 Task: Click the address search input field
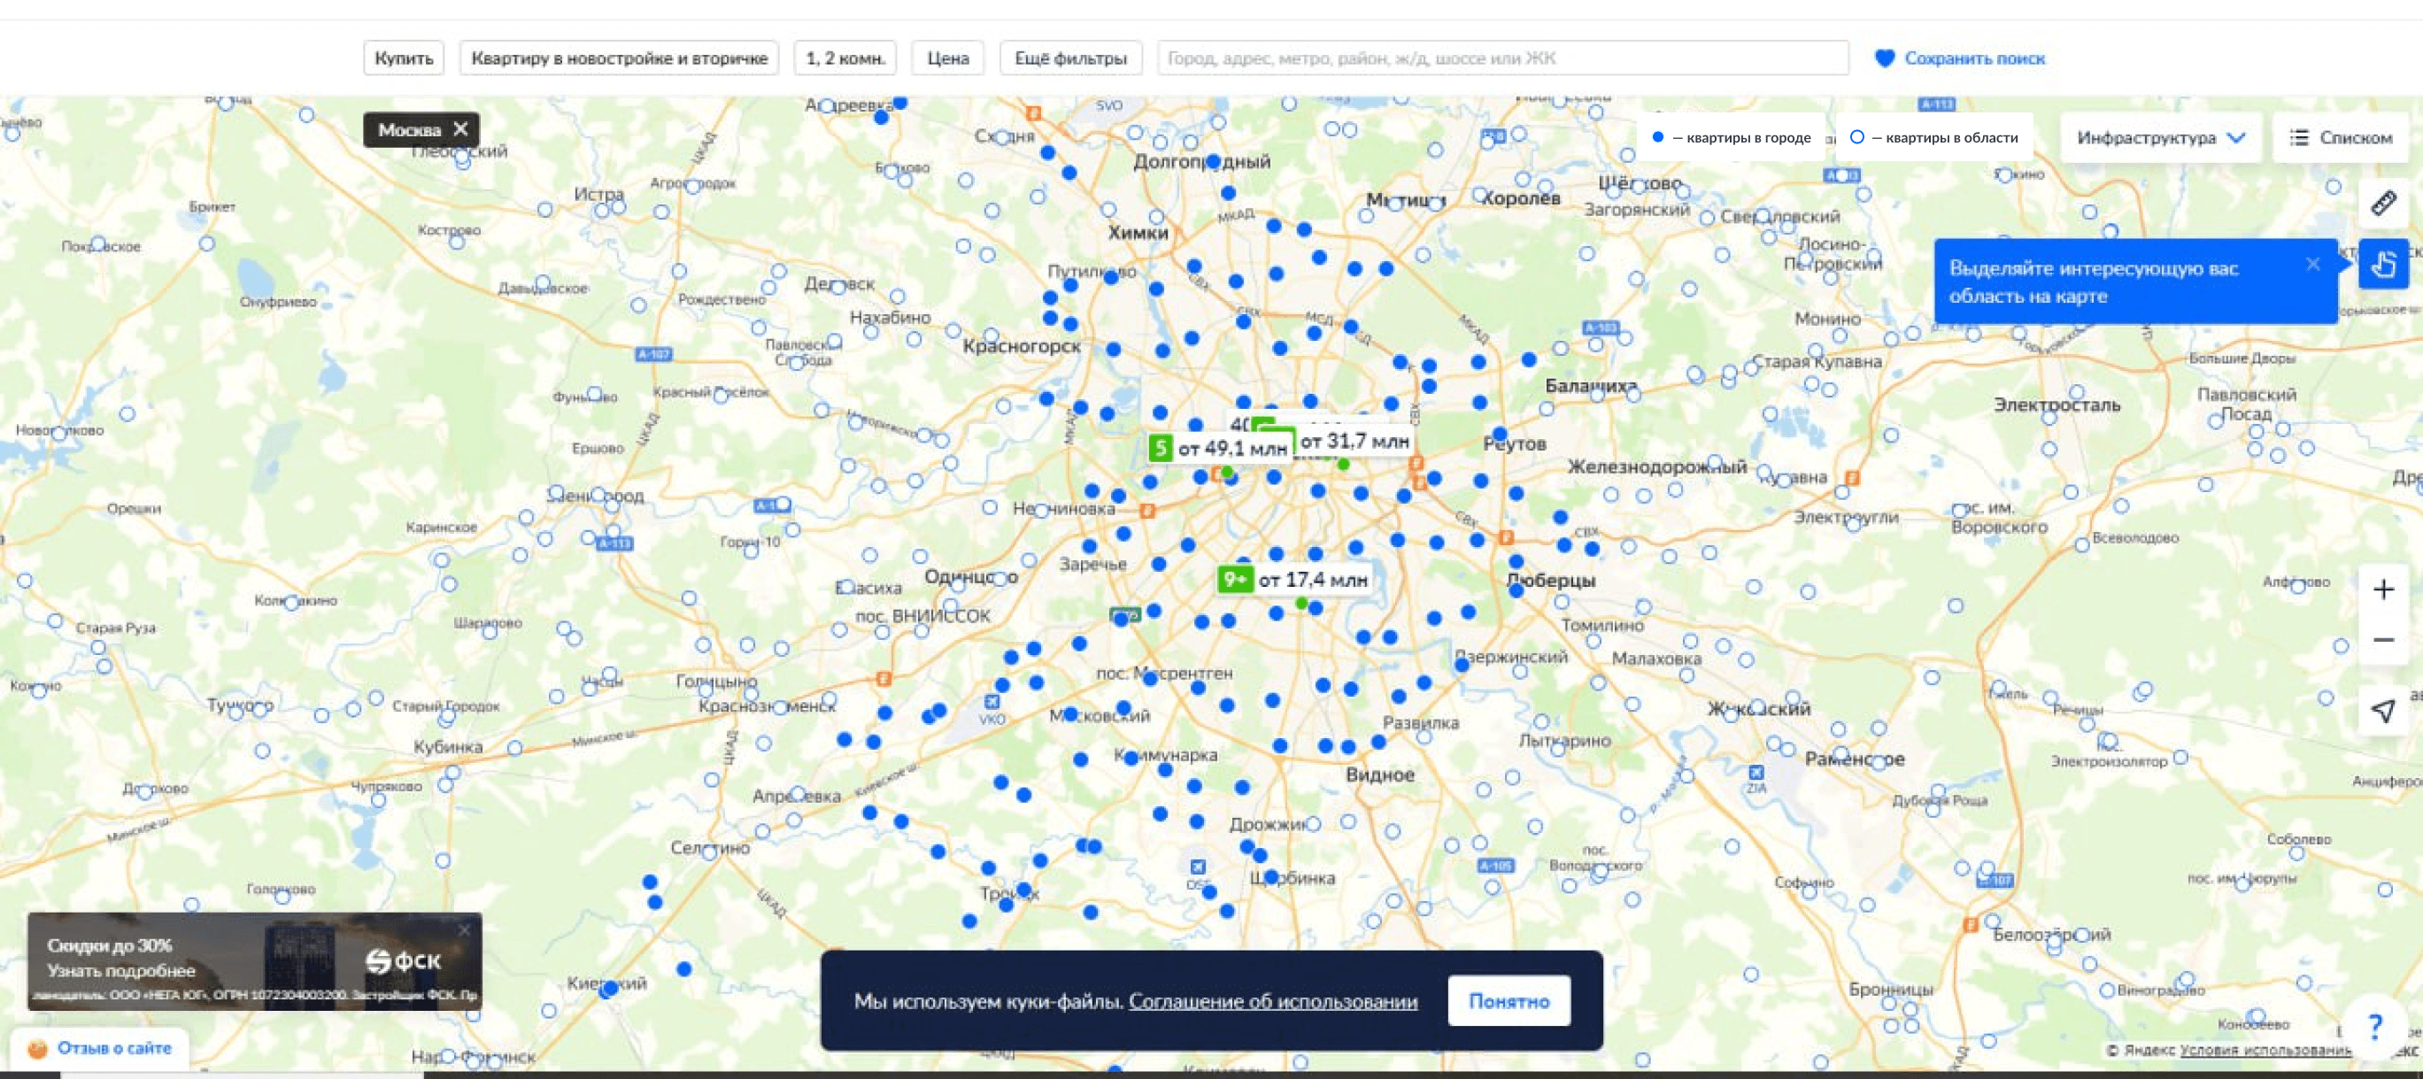(1501, 58)
